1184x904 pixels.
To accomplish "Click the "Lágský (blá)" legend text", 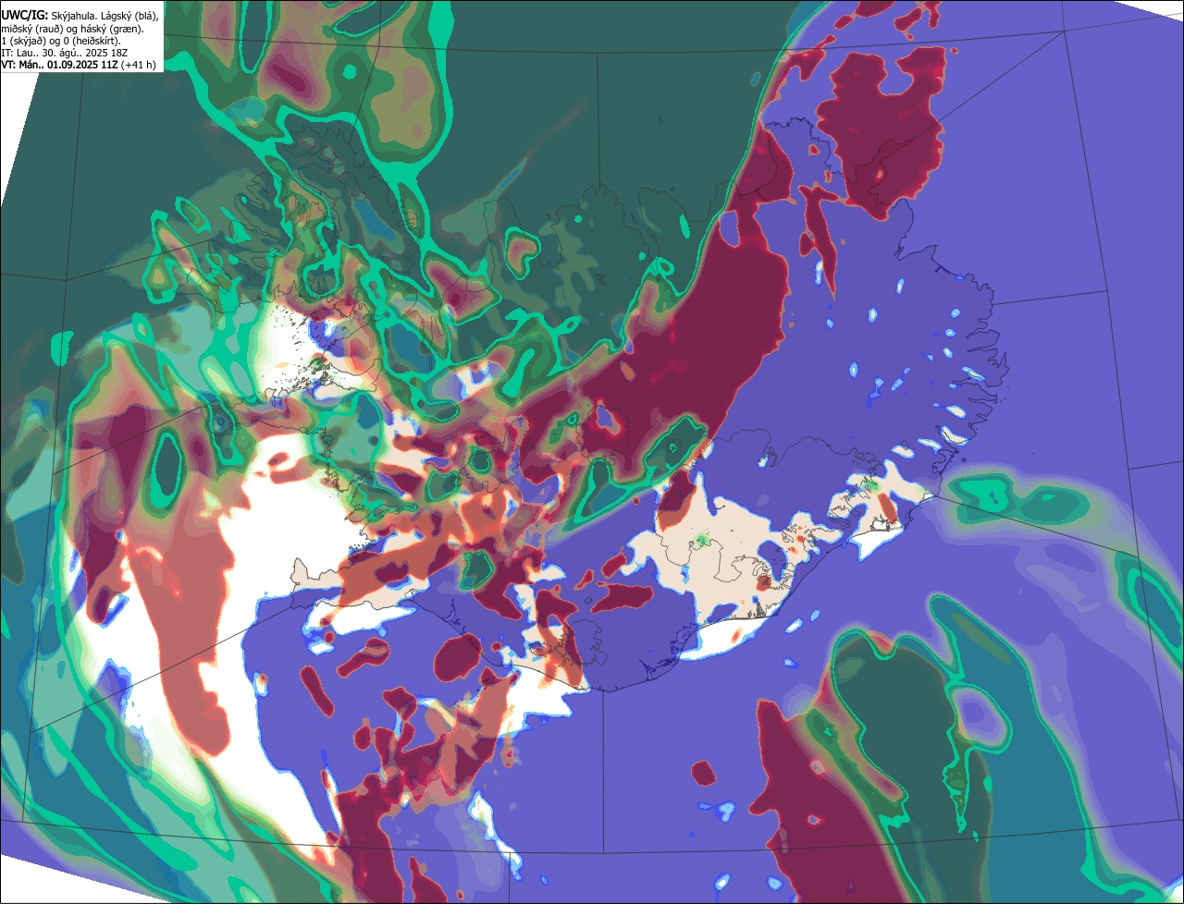I will 129,16.
